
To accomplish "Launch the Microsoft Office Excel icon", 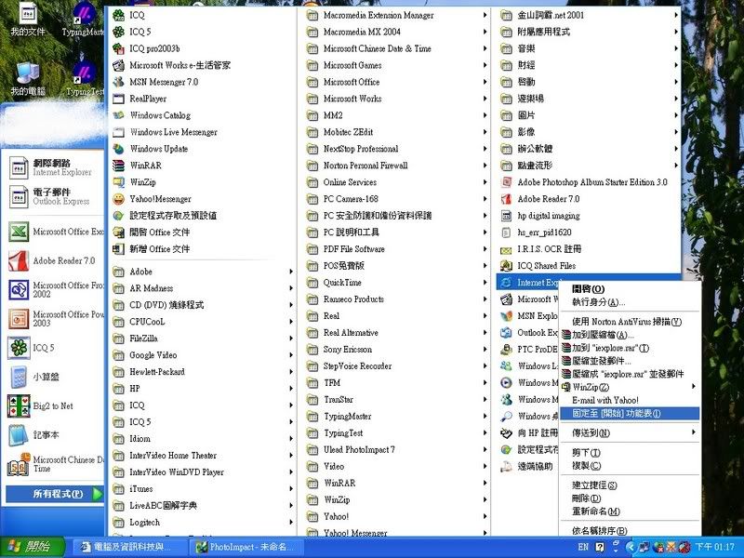I will (x=19, y=232).
